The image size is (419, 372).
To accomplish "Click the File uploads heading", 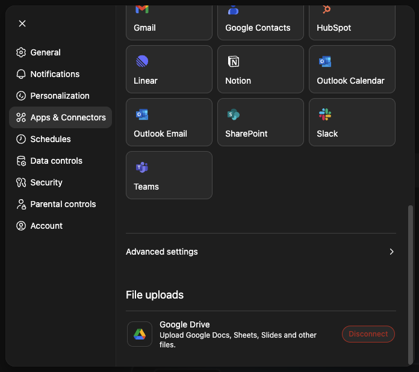I will [x=155, y=295].
